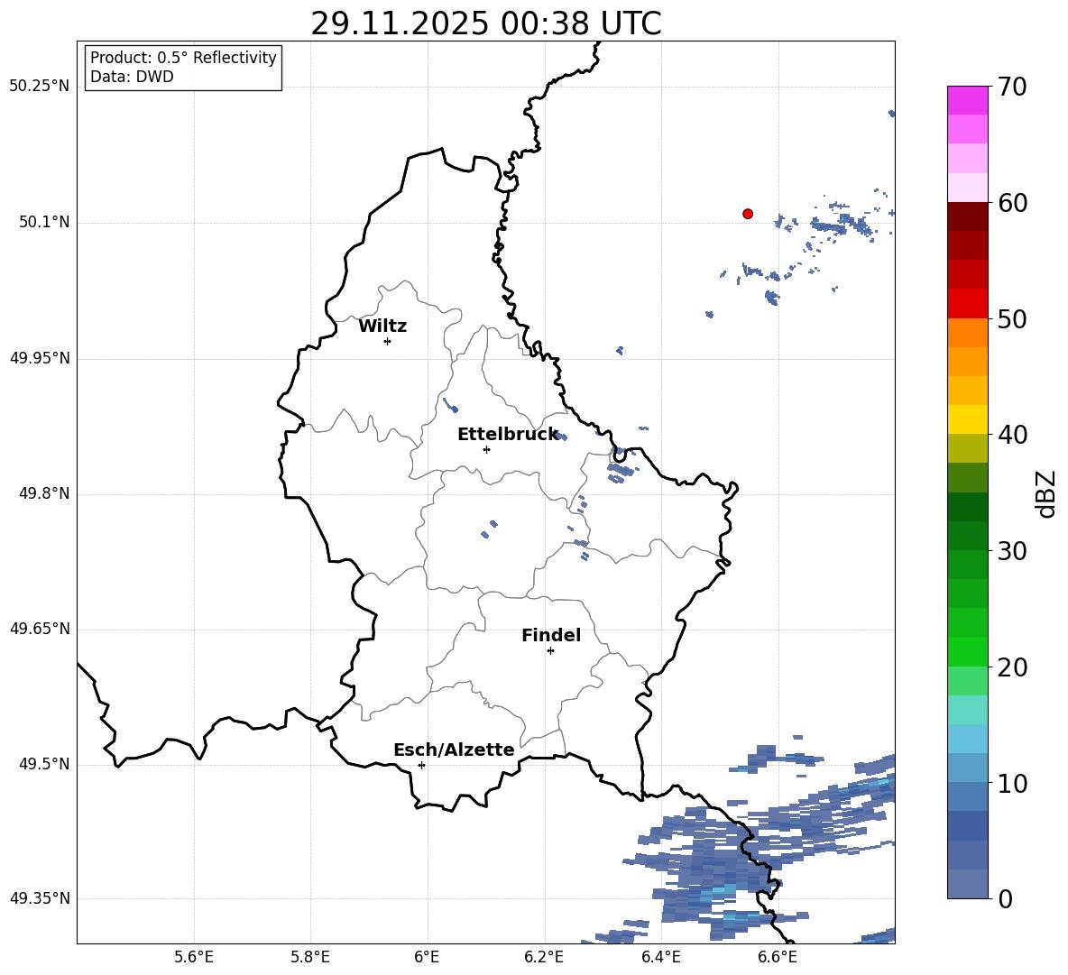Viewport: 1068px width, 975px height.
Task: Click the 40 tick on colorbar
Action: [1012, 435]
